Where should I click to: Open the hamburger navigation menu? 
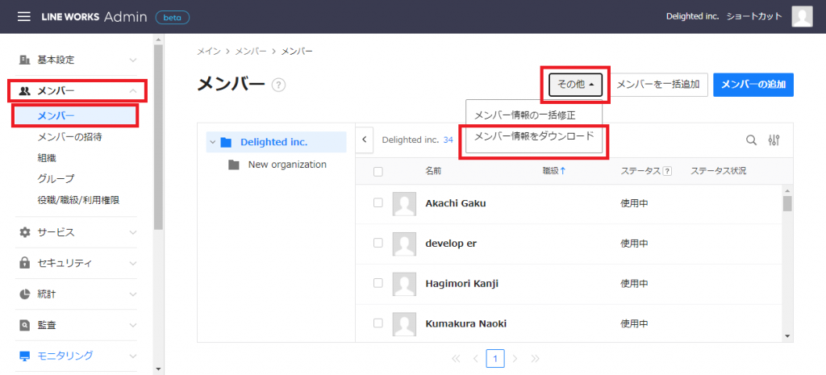(24, 16)
